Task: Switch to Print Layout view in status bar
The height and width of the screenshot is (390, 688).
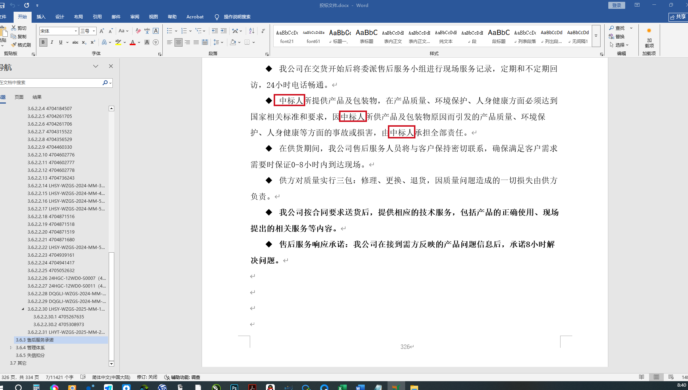Action: (656, 377)
